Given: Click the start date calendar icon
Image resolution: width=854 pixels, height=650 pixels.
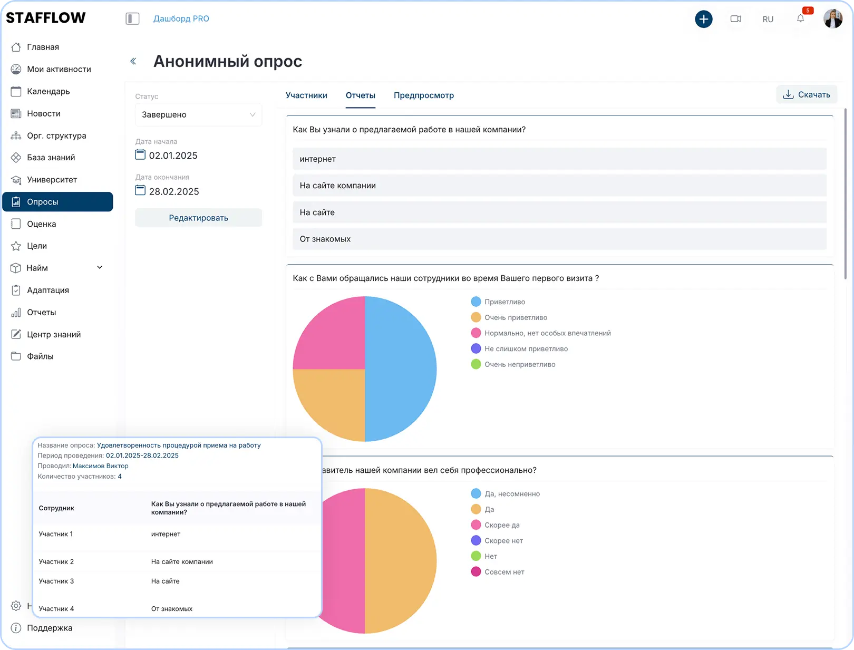Looking at the screenshot, I should point(140,155).
